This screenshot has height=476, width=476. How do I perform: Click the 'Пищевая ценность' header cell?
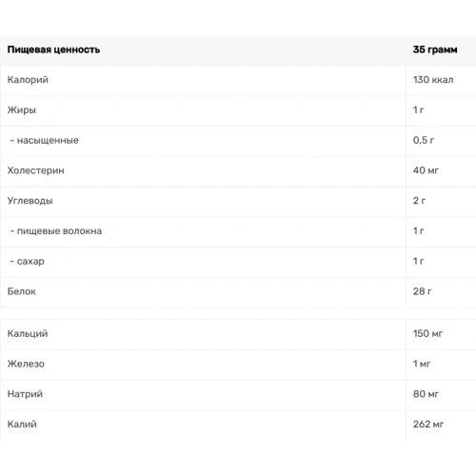(x=53, y=50)
